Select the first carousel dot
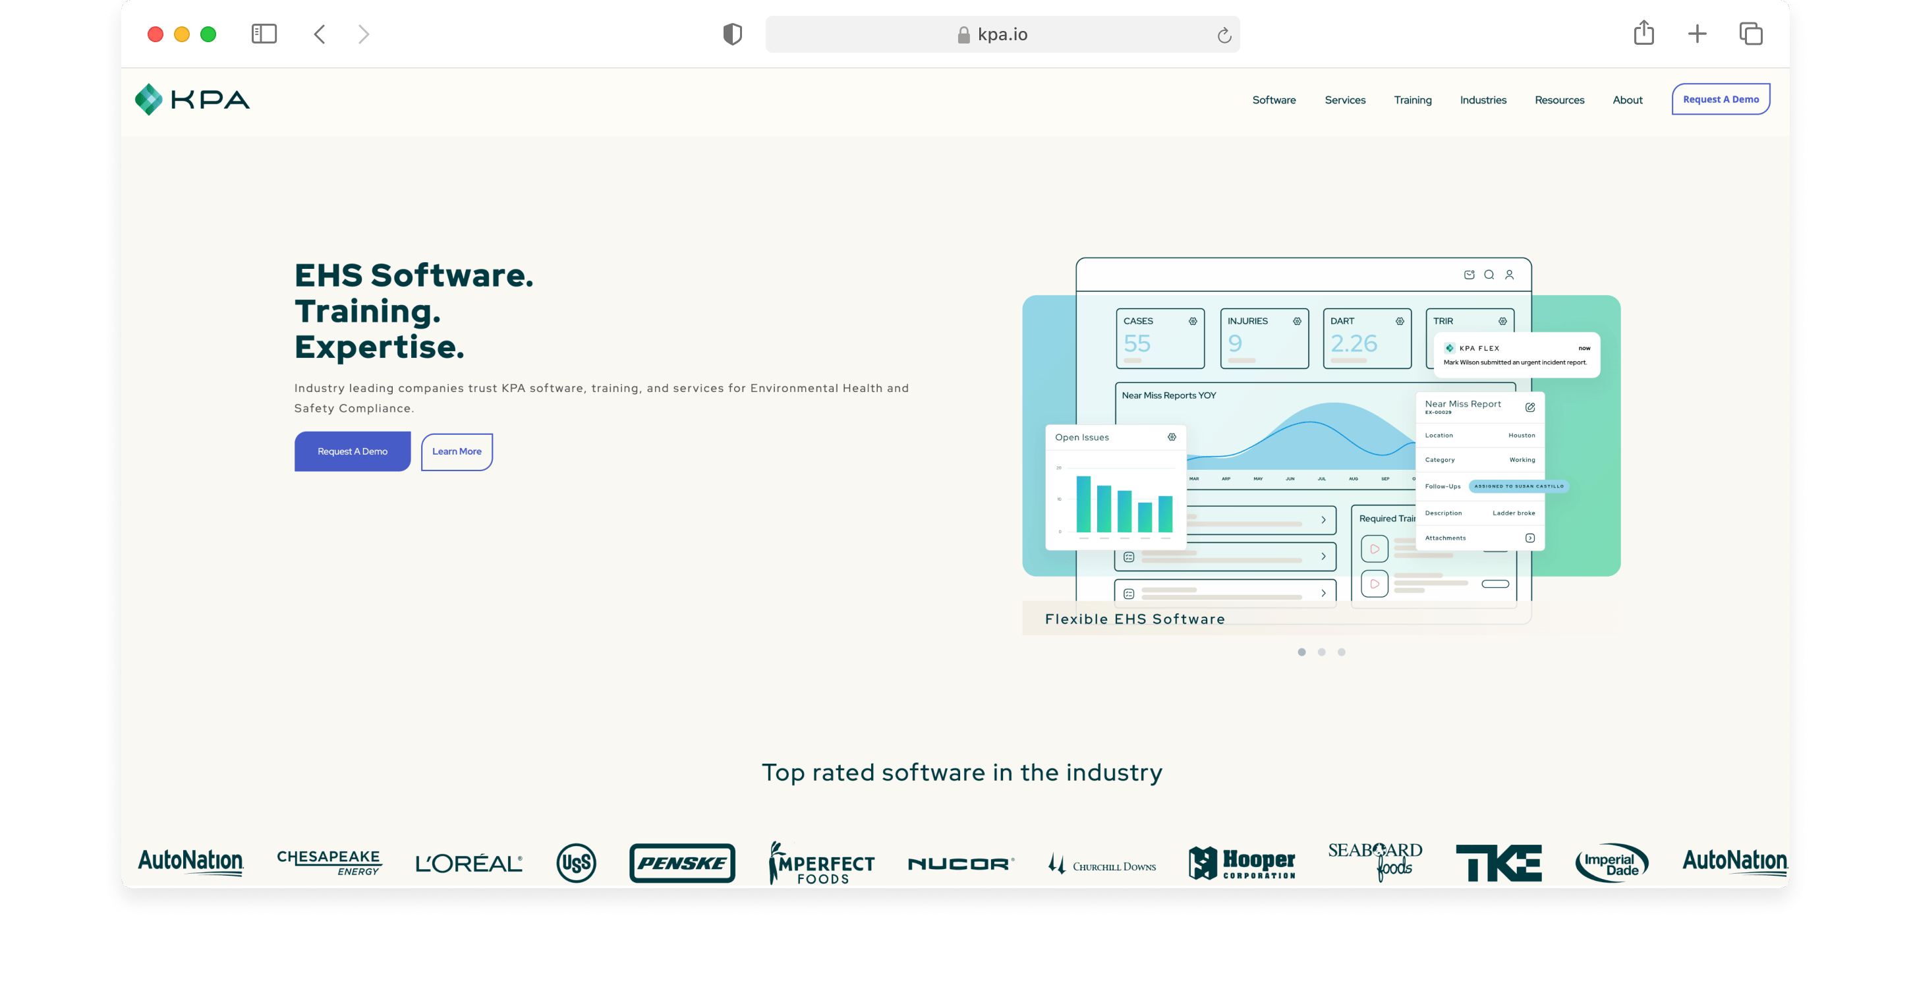The height and width of the screenshot is (991, 1911). click(1302, 652)
